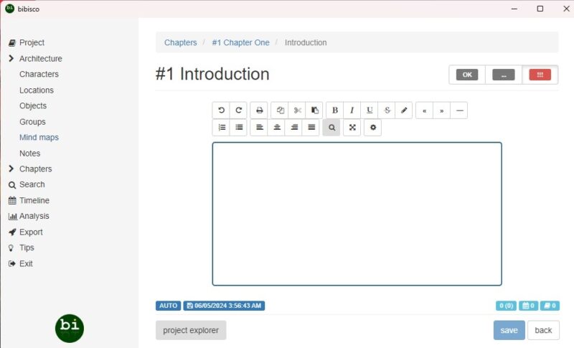574x348 pixels.
Task: Click inside the scene text editor
Action: pyautogui.click(x=357, y=214)
